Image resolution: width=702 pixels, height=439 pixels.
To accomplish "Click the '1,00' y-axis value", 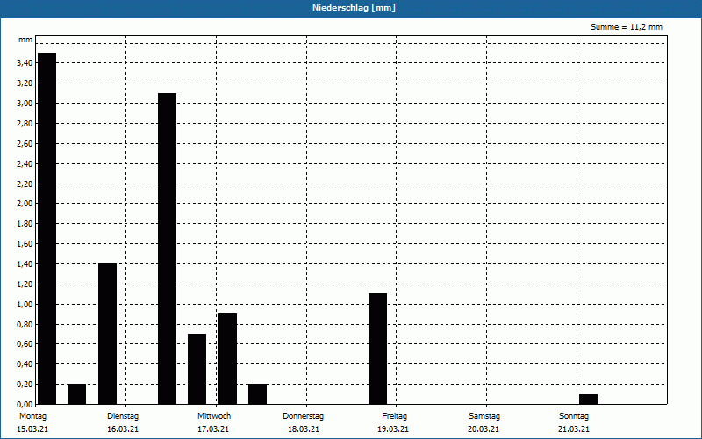I will [x=25, y=305].
